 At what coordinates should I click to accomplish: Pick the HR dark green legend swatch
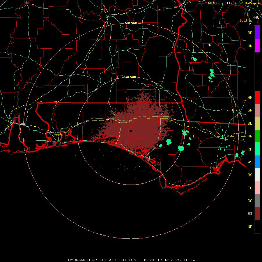click(x=257, y=136)
